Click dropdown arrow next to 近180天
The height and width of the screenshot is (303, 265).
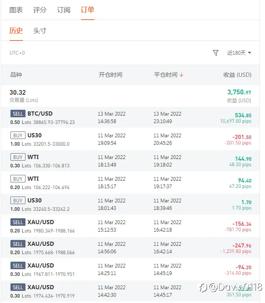pyautogui.click(x=250, y=53)
